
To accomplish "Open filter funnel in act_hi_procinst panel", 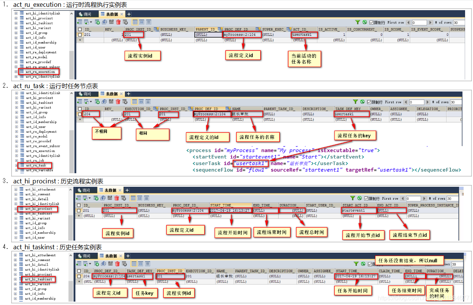I will pyautogui.click(x=352, y=198).
